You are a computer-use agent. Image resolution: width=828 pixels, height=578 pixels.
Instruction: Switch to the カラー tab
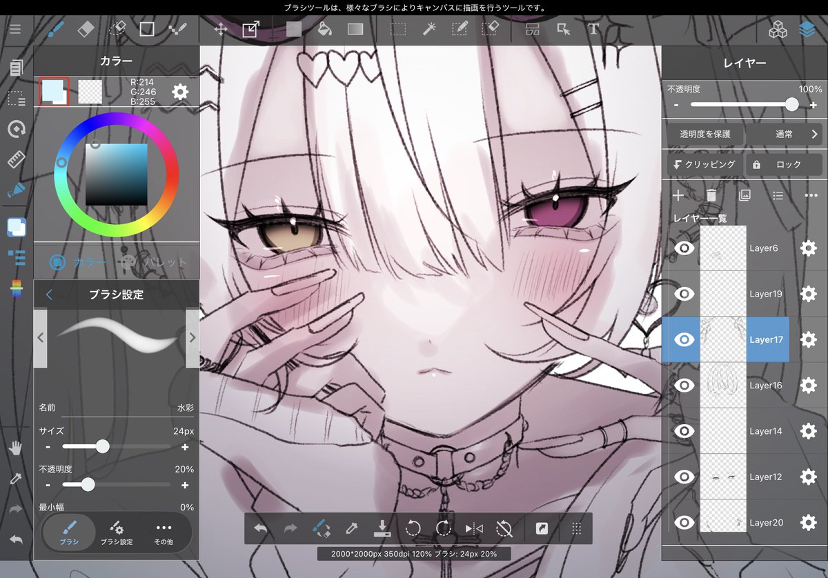[77, 262]
